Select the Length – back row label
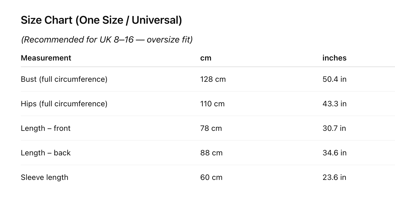The width and height of the screenshot is (395, 199). click(x=46, y=153)
